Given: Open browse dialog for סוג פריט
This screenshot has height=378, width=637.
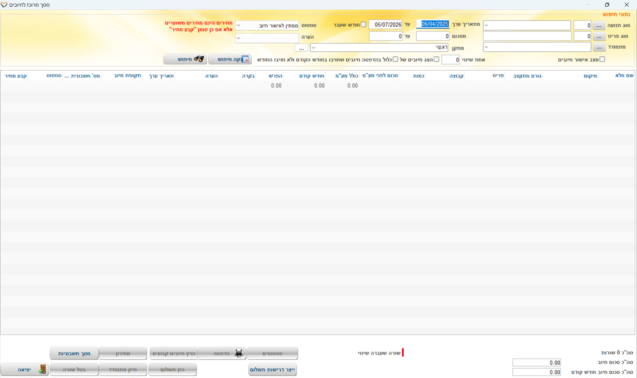Looking at the screenshot, I should coord(599,36).
